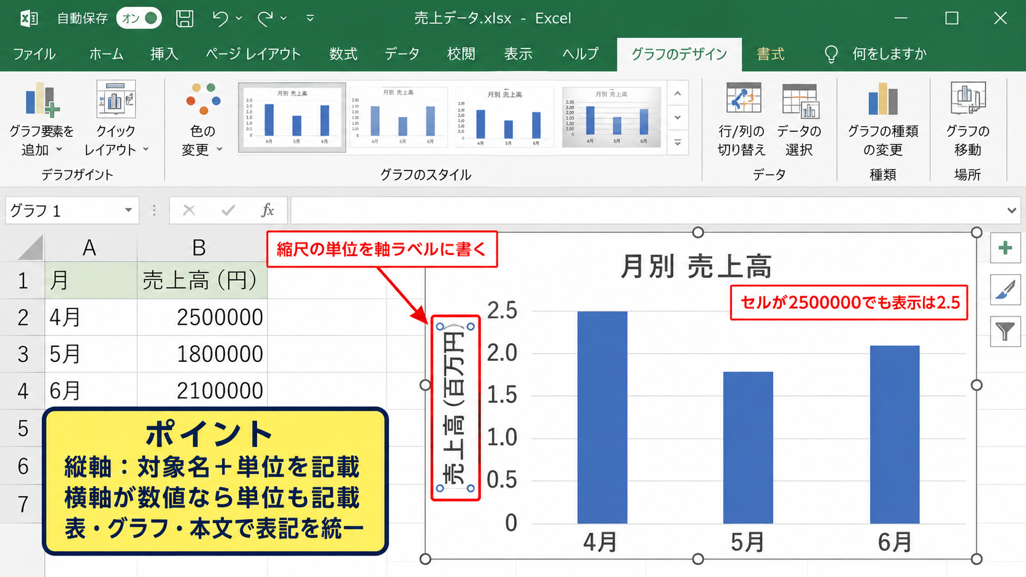
Task: Save the workbook with the floppy disk icon
Action: click(x=185, y=18)
